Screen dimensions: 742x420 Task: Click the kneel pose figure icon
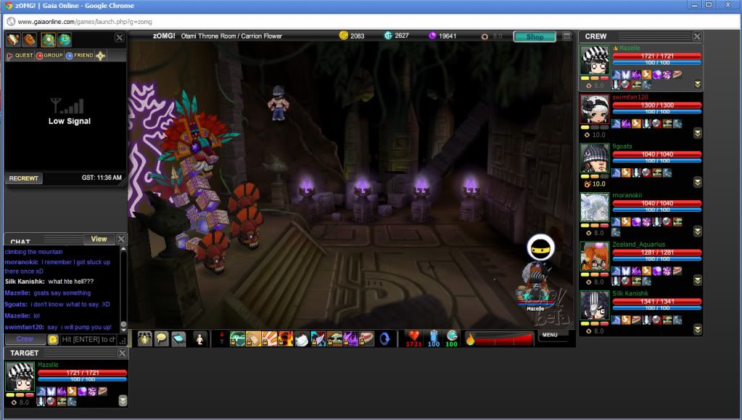coord(199,339)
